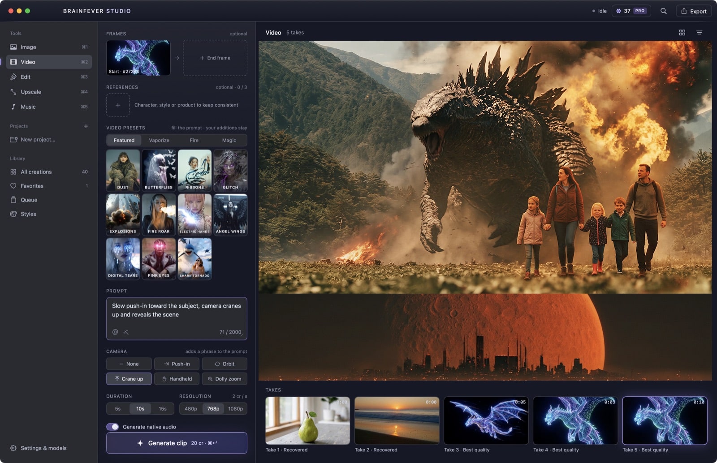
Task: Toggle Generate native audio switch
Action: click(112, 427)
